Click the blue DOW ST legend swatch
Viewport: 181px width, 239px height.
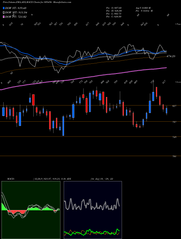[x=4, y=8]
